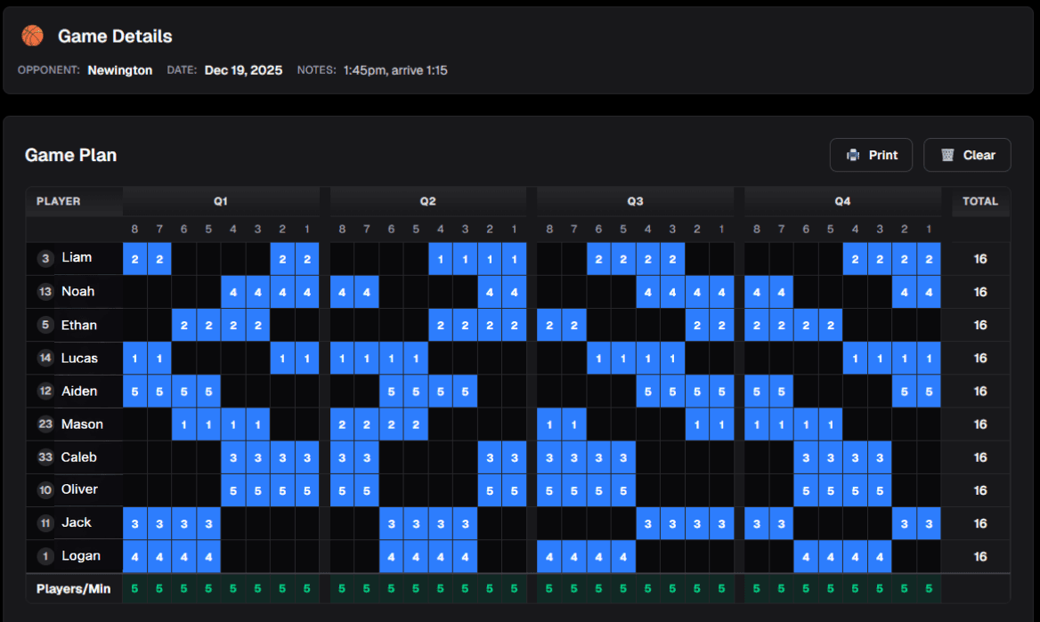Click the opponent name Newington
Screen dimensions: 1040x622
pos(120,70)
